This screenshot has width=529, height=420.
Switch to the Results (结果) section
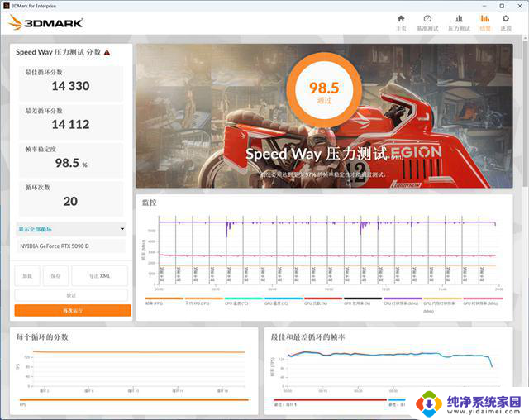(485, 23)
